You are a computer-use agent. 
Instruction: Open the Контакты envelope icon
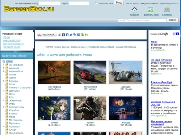(167, 10)
